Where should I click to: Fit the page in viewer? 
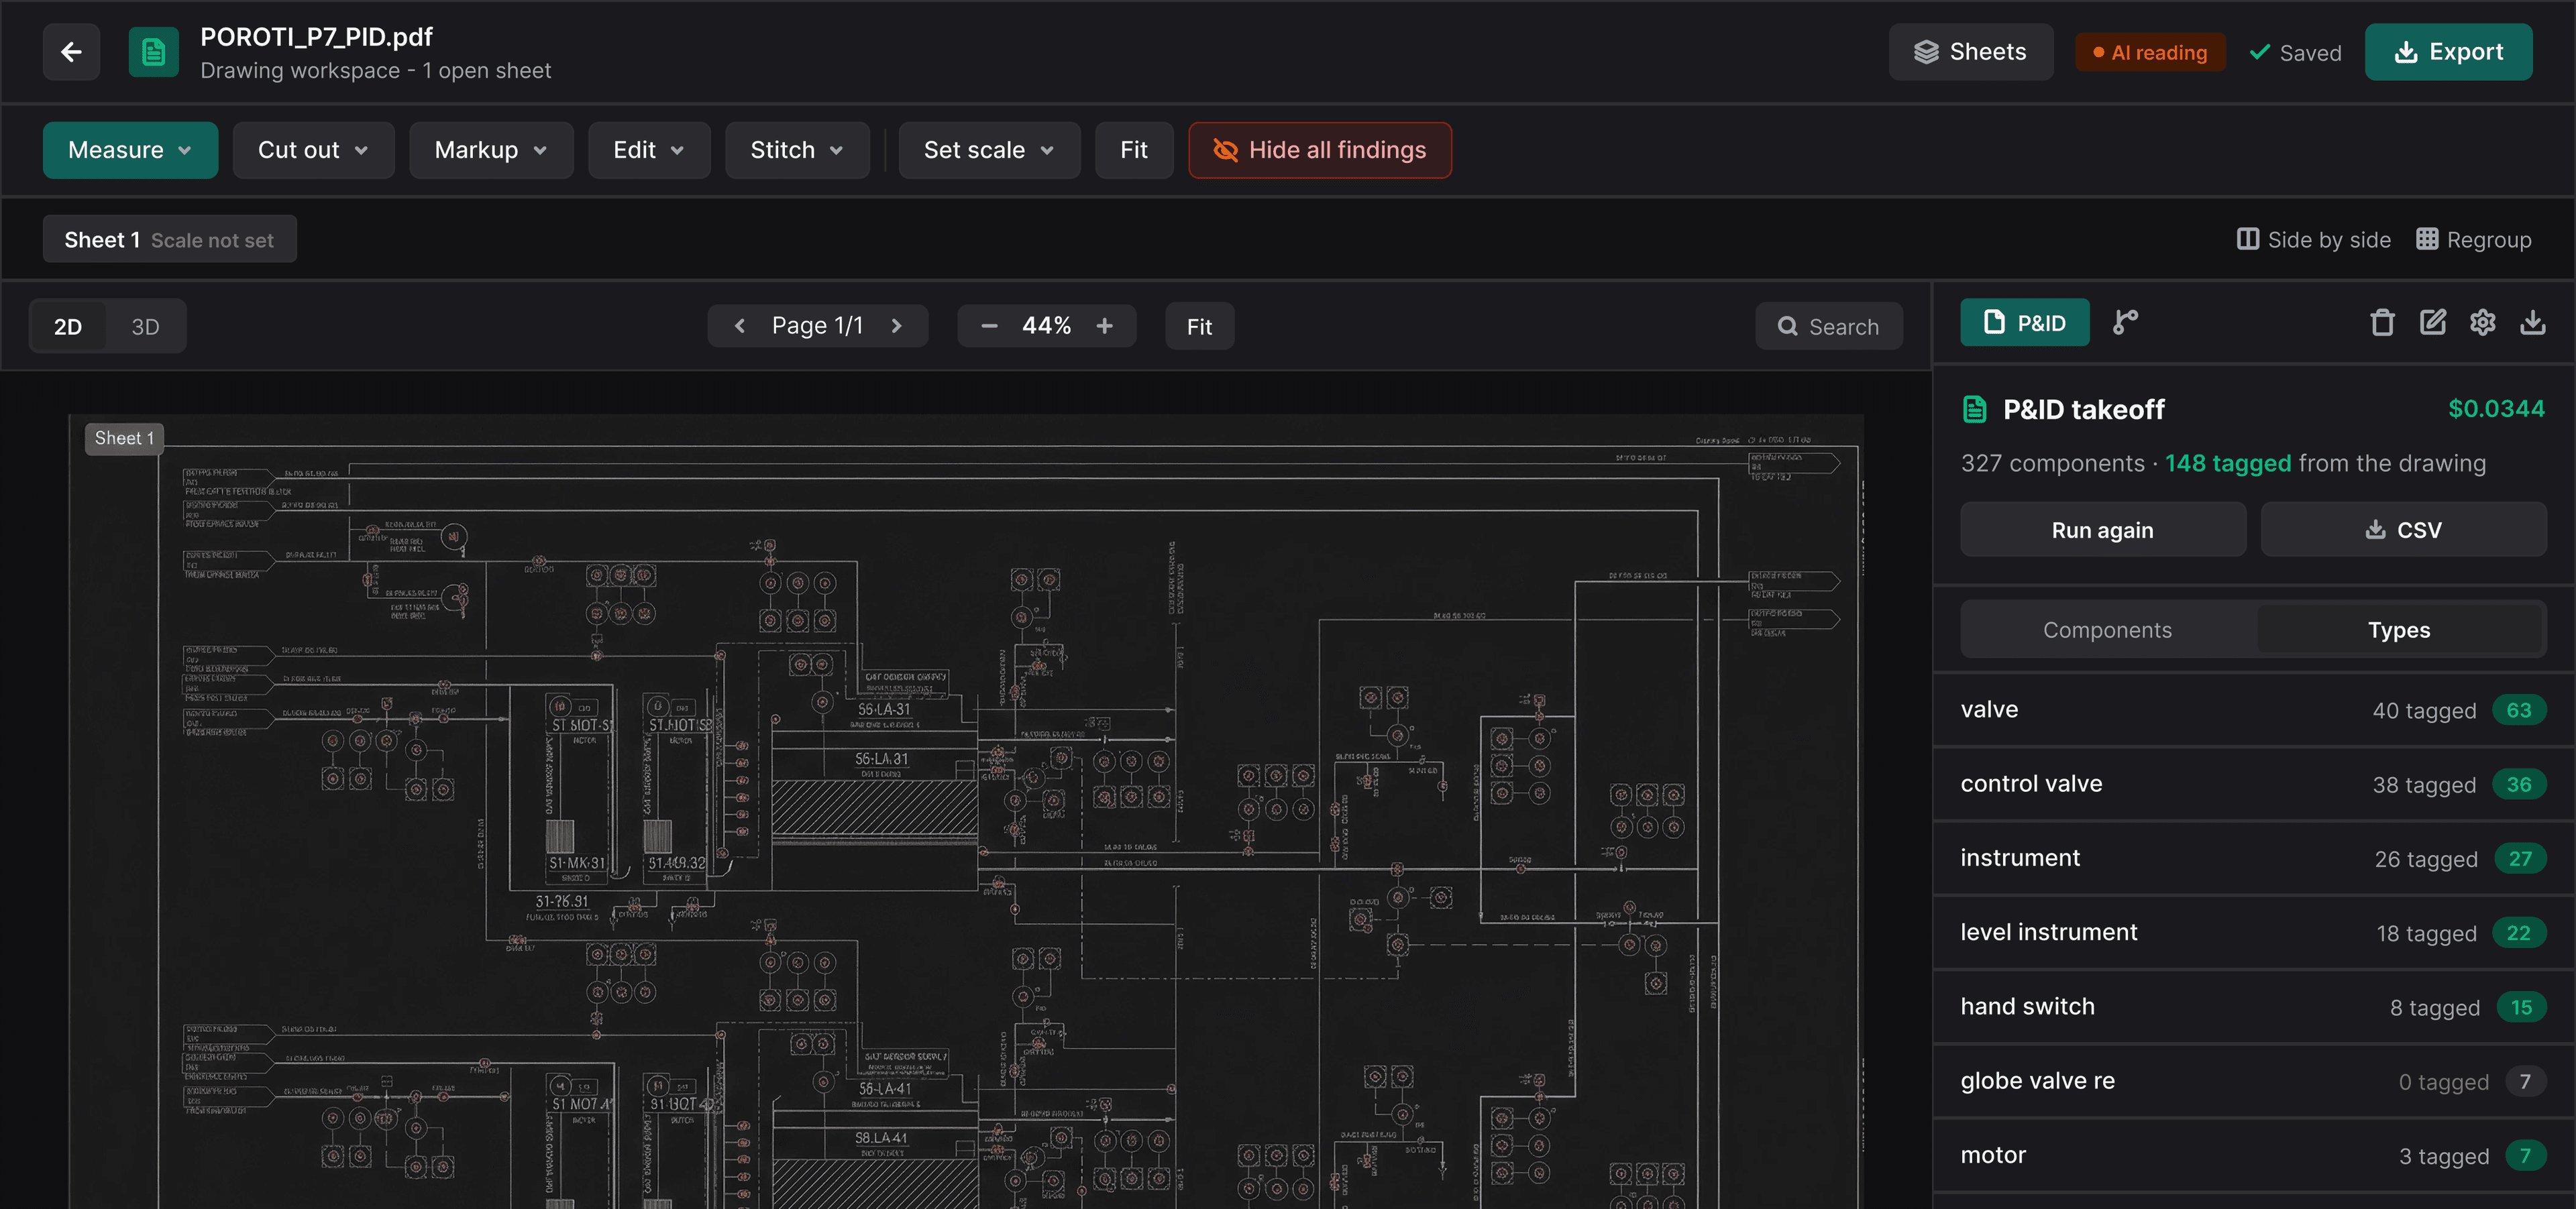[1199, 327]
